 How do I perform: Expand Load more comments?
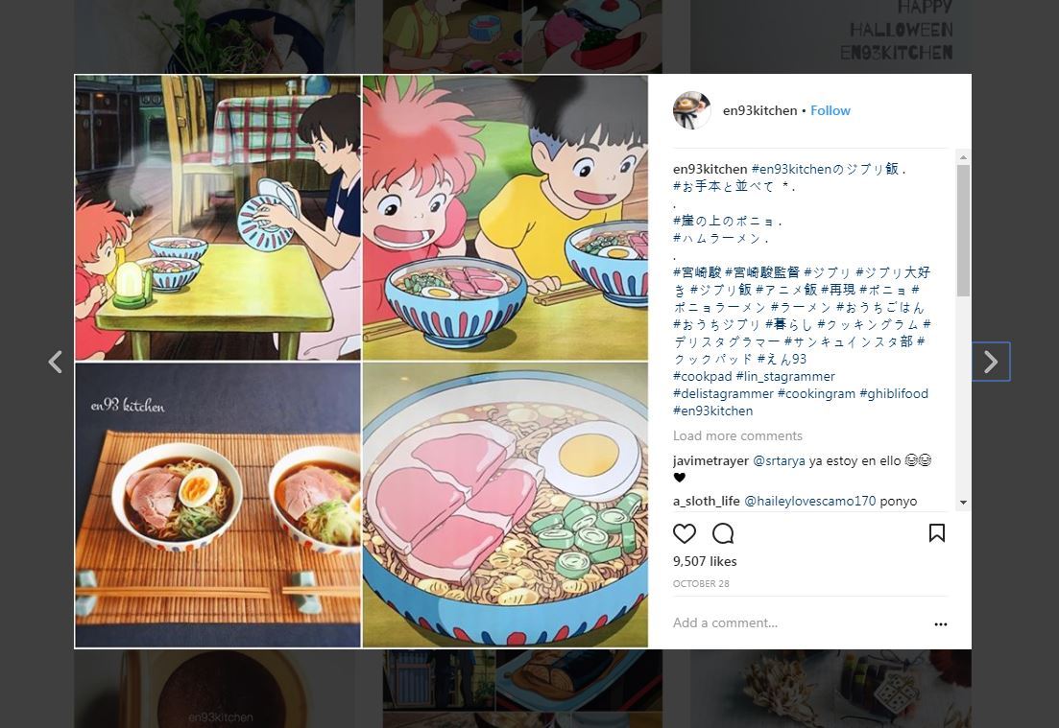(737, 435)
